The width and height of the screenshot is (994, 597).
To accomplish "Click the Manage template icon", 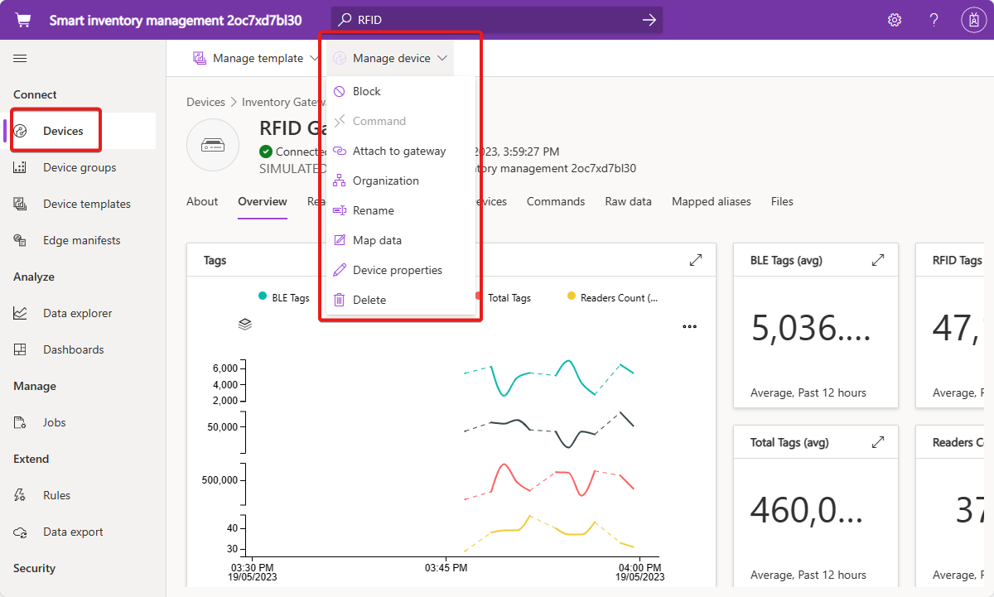I will point(200,58).
